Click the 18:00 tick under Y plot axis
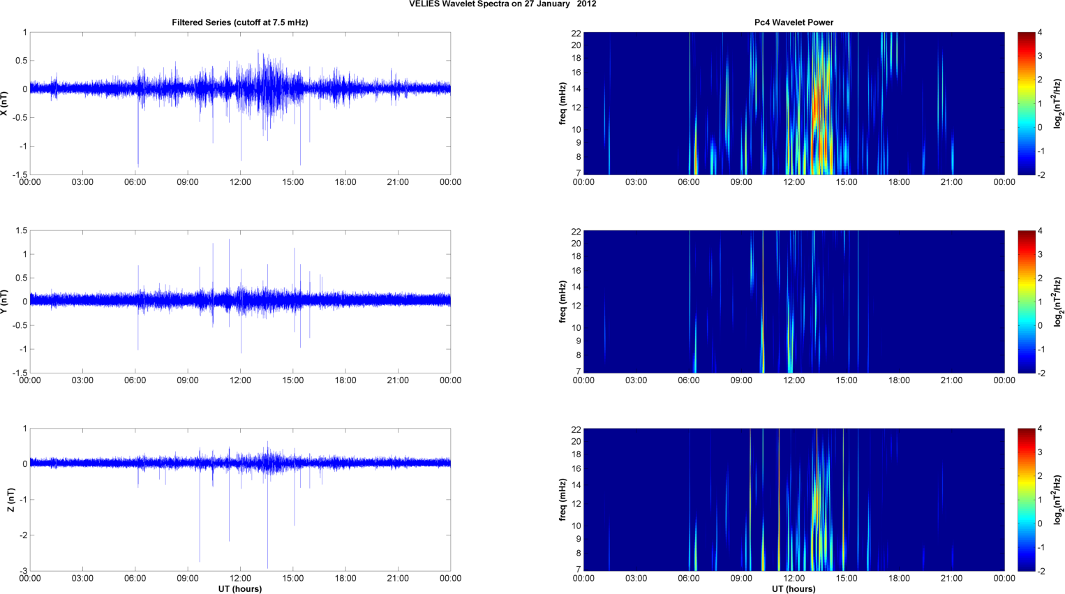 345,380
